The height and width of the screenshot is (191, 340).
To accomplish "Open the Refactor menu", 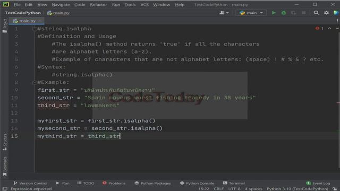I will [x=98, y=5].
